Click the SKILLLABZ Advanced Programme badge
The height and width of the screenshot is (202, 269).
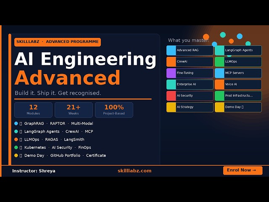(x=58, y=42)
